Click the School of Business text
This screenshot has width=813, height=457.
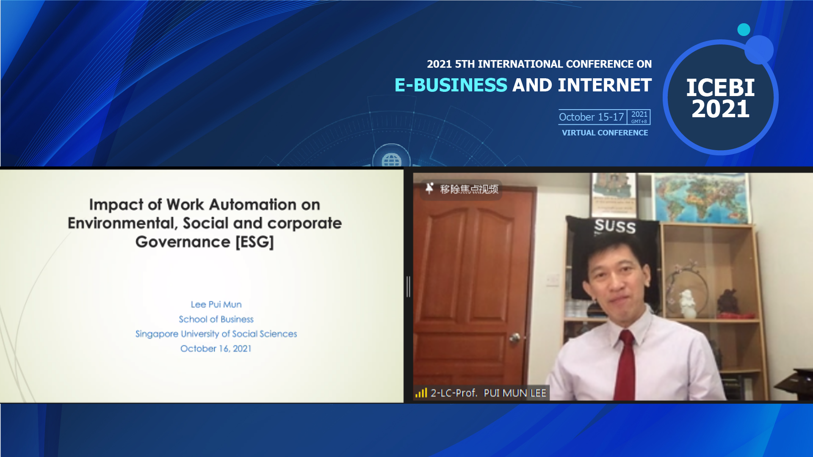point(216,319)
